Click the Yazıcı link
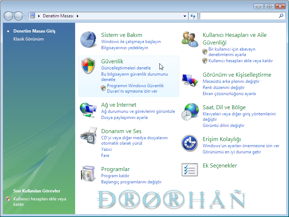 pos(107,149)
